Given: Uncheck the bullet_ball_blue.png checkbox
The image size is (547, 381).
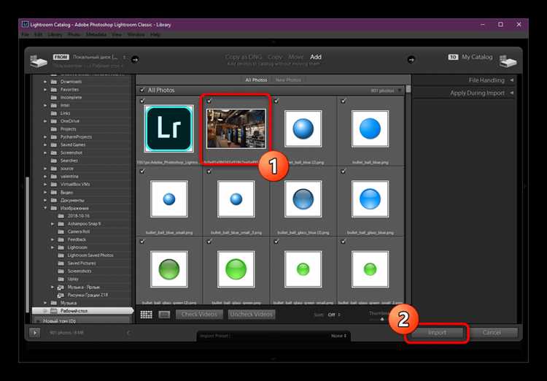Looking at the screenshot, I should pos(344,101).
